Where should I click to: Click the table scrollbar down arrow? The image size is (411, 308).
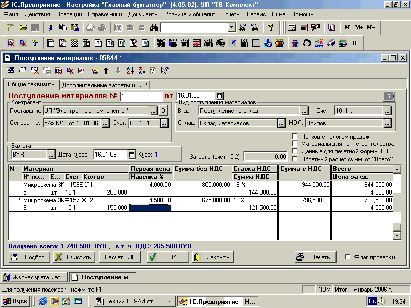(x=397, y=236)
